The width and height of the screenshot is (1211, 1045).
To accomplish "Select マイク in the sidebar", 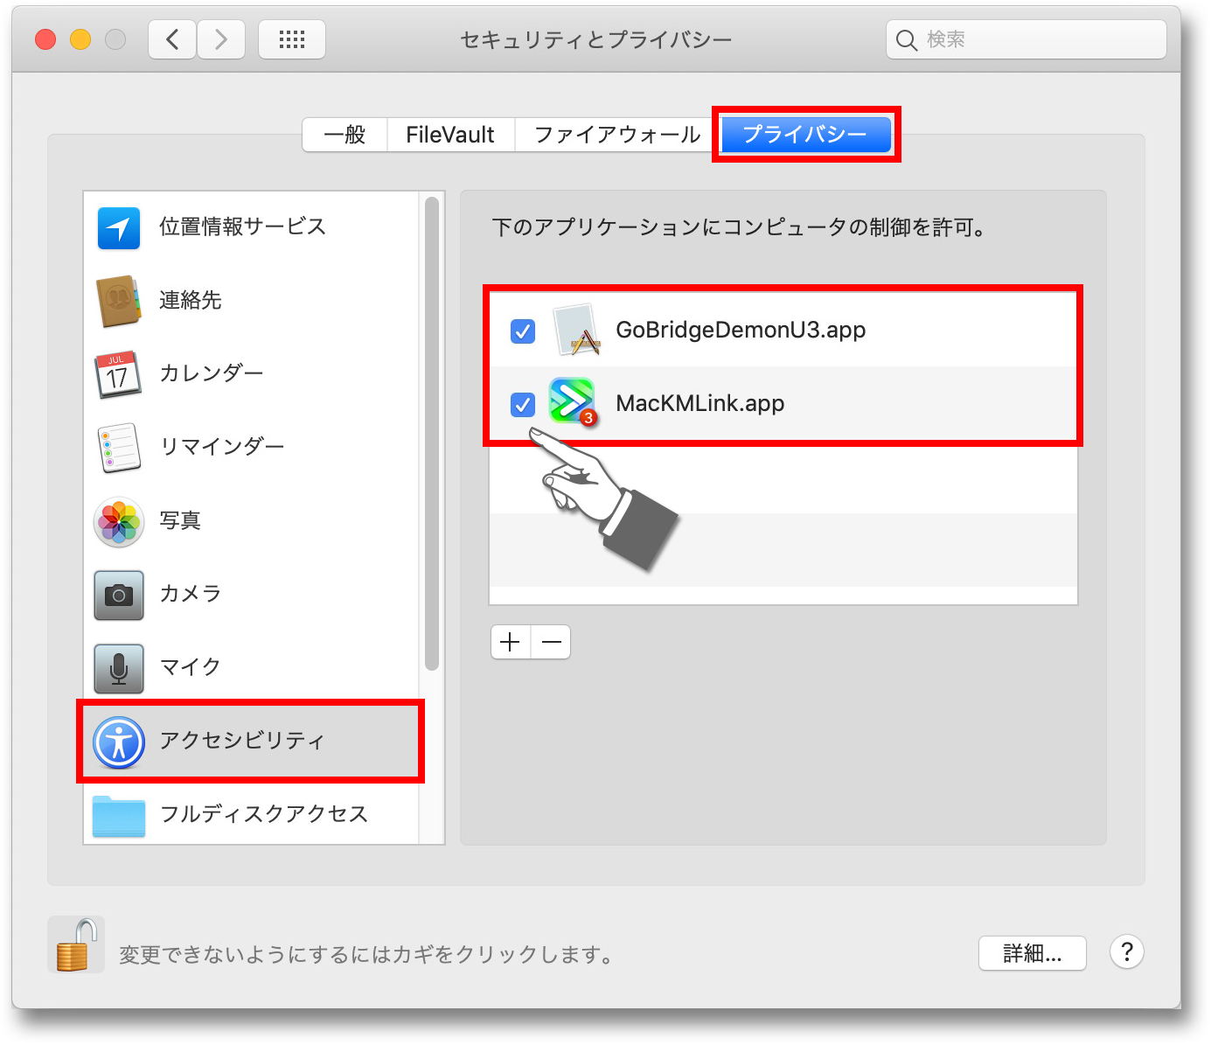I will [x=252, y=668].
